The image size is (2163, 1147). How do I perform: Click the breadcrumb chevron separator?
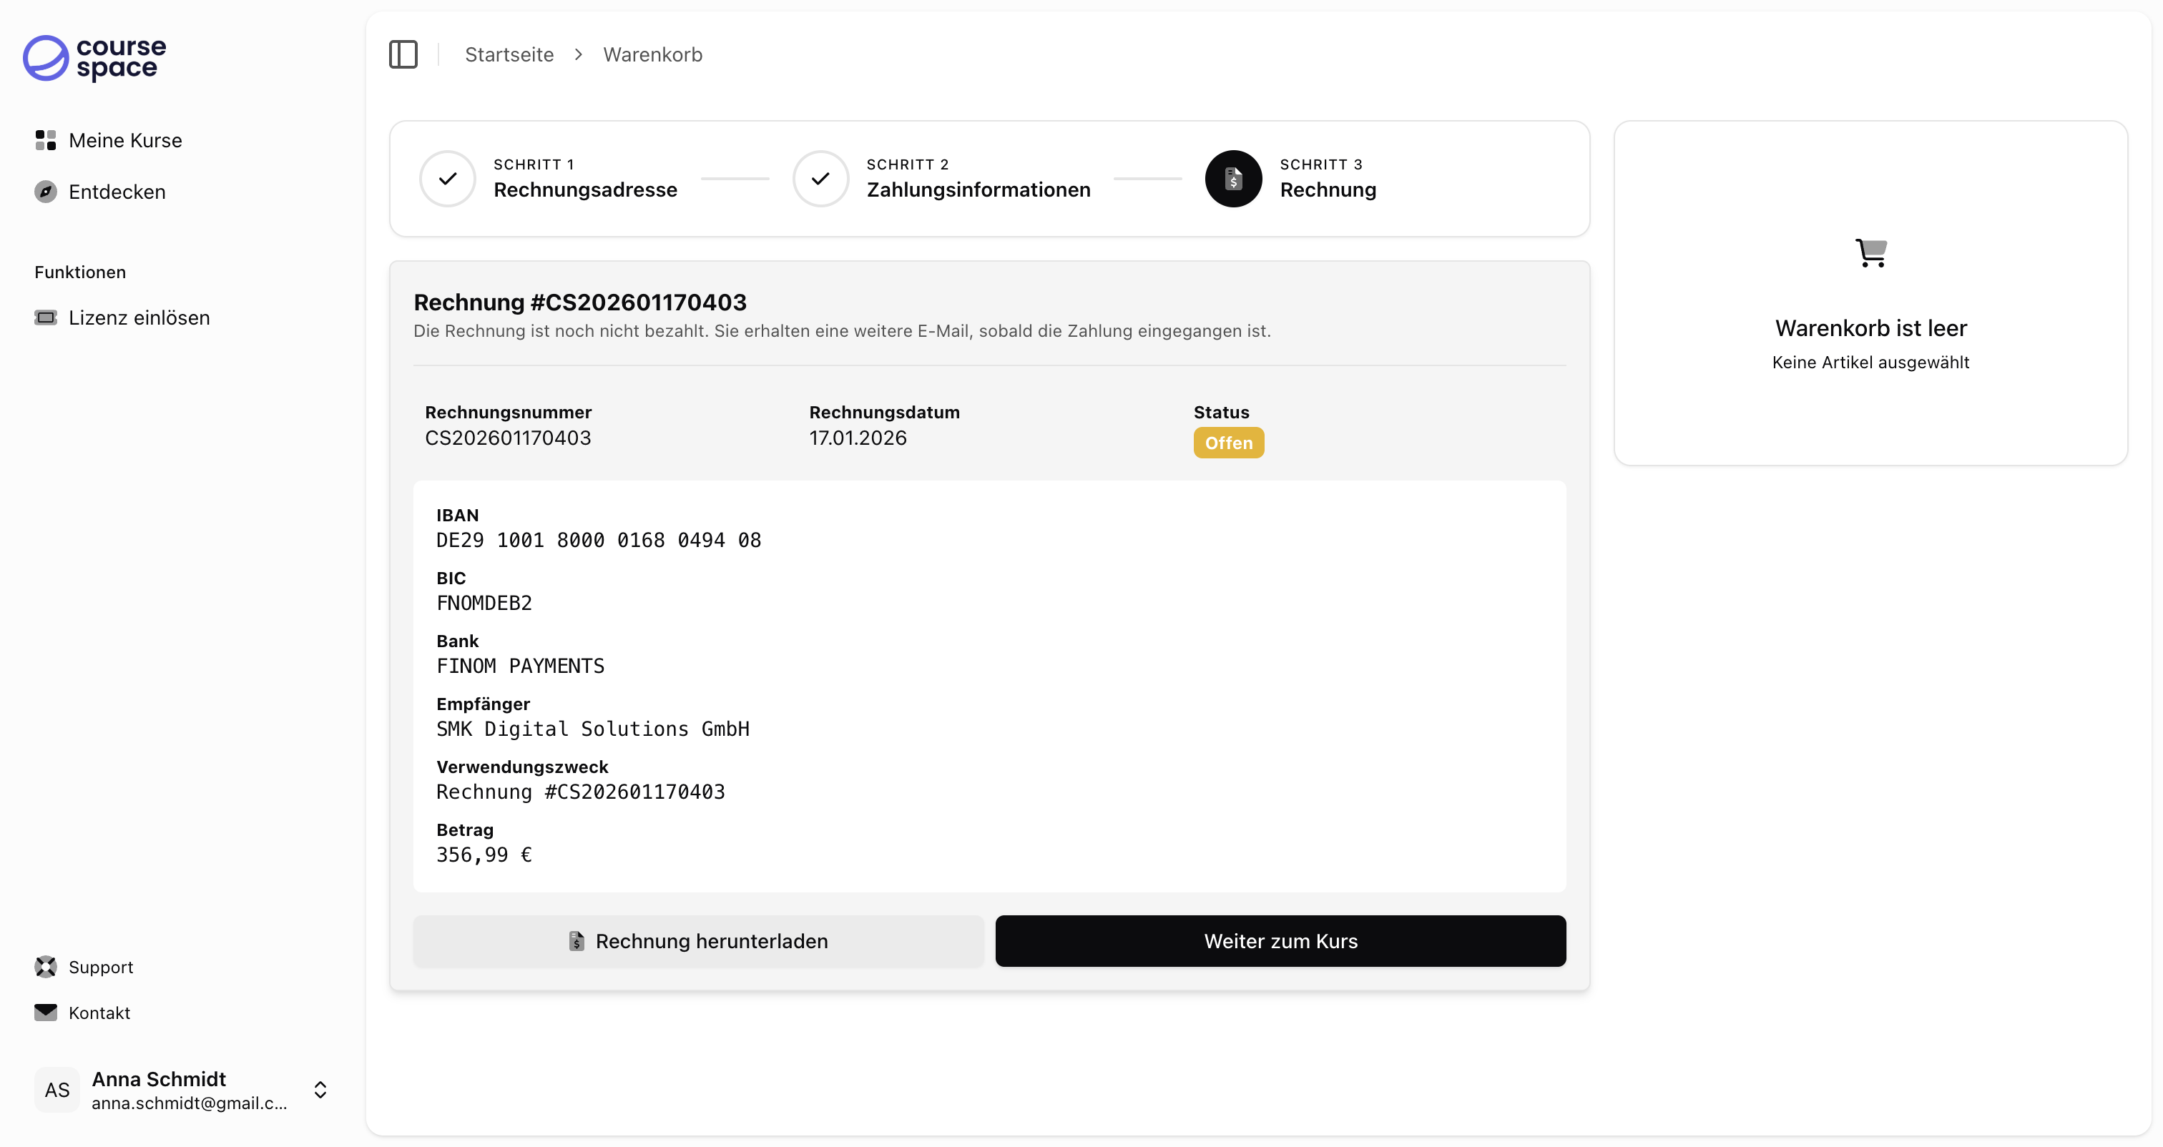point(579,54)
